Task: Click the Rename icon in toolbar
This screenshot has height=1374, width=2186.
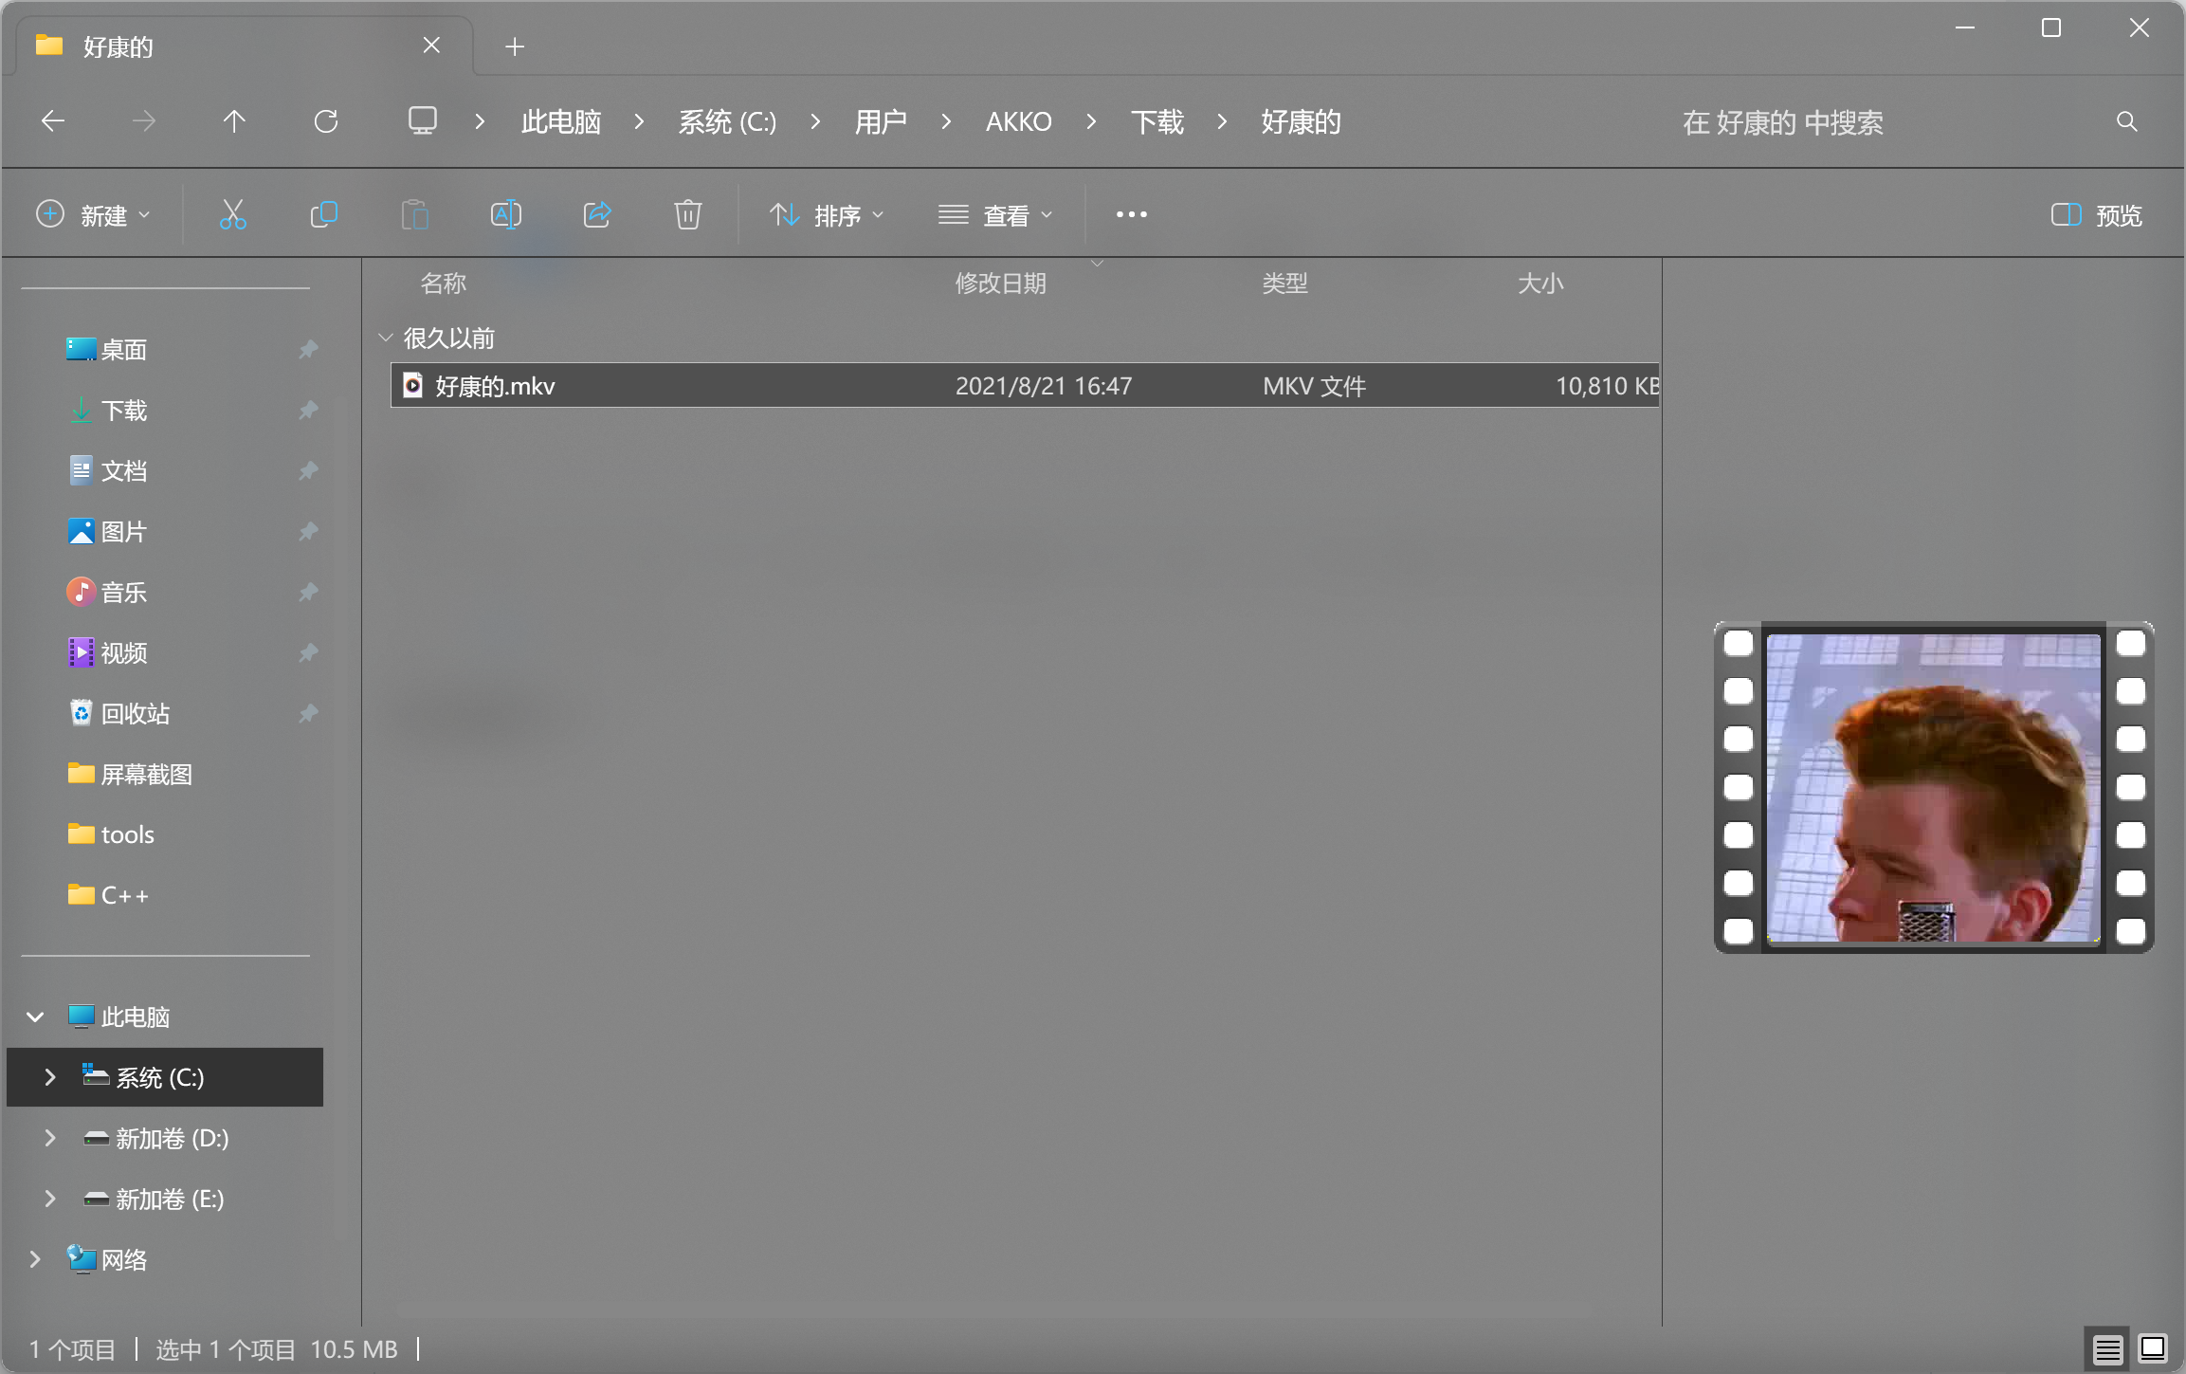Action: tap(505, 215)
